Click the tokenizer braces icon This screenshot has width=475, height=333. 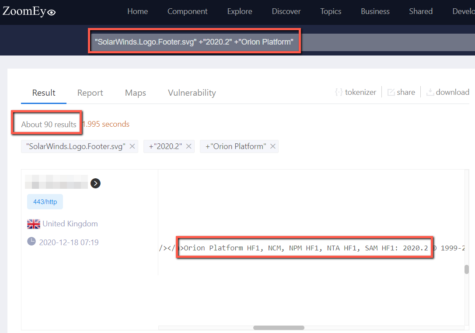(x=339, y=92)
